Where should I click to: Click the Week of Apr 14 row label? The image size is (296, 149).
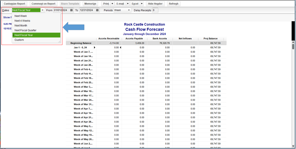(x=83, y=113)
